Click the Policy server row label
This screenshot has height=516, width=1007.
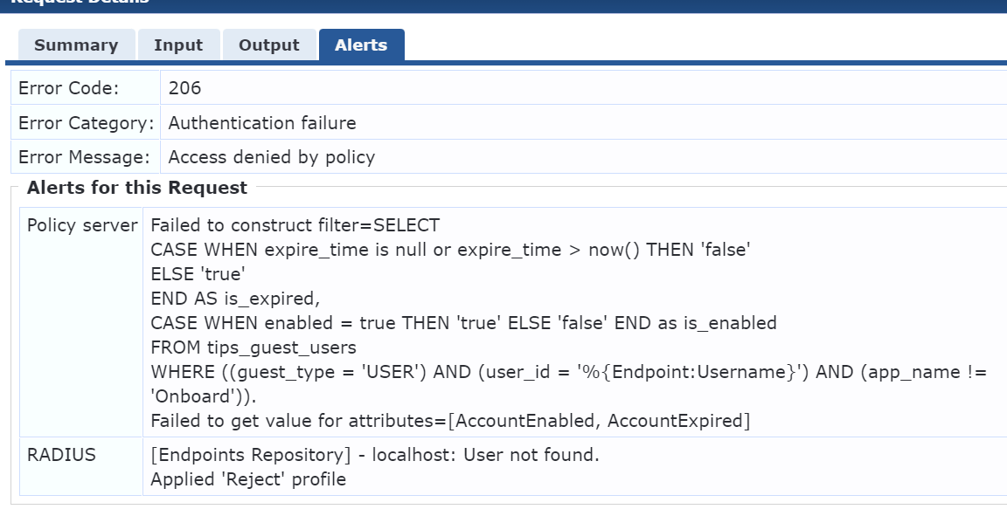coord(82,225)
